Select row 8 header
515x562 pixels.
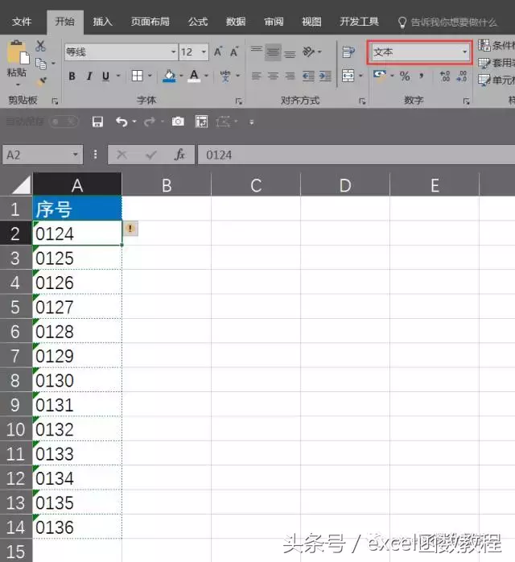click(x=15, y=380)
